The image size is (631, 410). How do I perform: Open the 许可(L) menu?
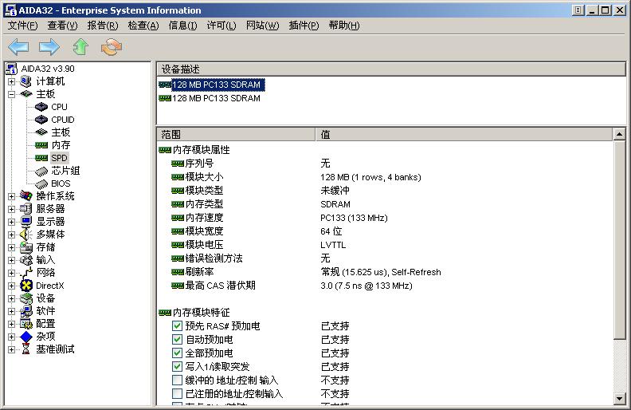[x=221, y=26]
